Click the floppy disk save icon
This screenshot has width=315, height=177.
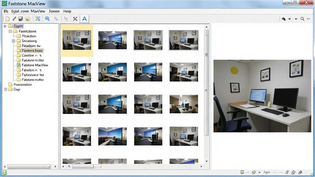tap(21, 19)
